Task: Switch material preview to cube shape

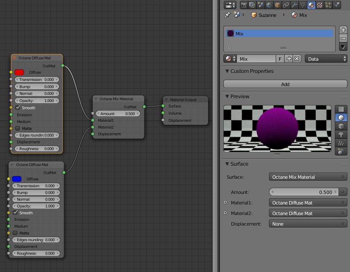Action: tap(341, 125)
